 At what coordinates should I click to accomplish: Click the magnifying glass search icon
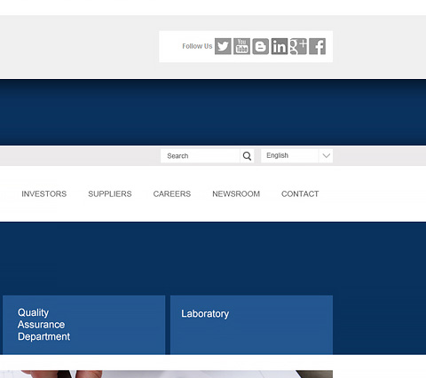(x=247, y=155)
